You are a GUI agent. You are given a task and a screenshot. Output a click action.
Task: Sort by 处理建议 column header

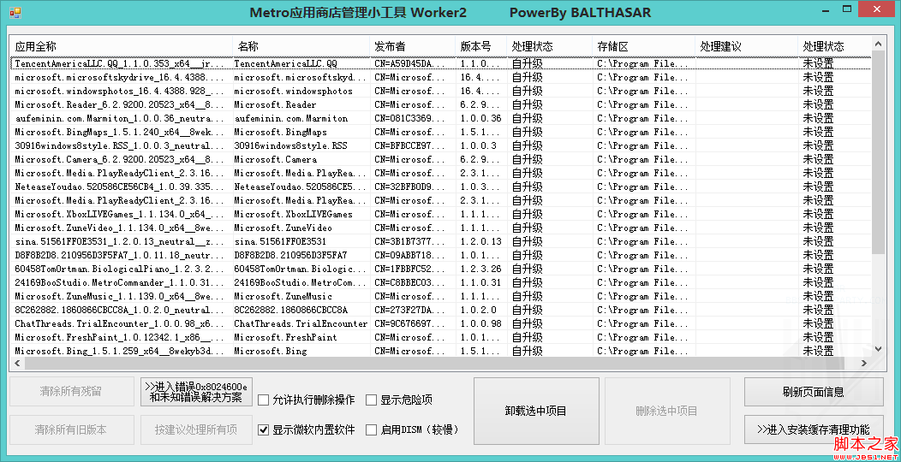point(747,46)
